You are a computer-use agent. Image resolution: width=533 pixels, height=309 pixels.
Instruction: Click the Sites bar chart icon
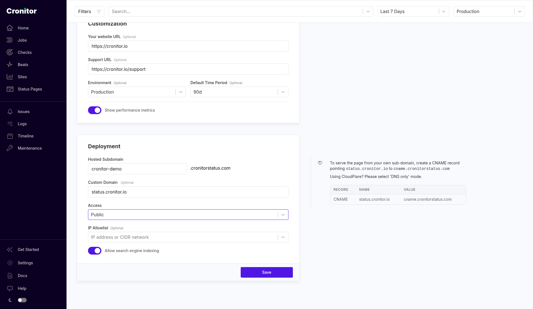coord(10,77)
